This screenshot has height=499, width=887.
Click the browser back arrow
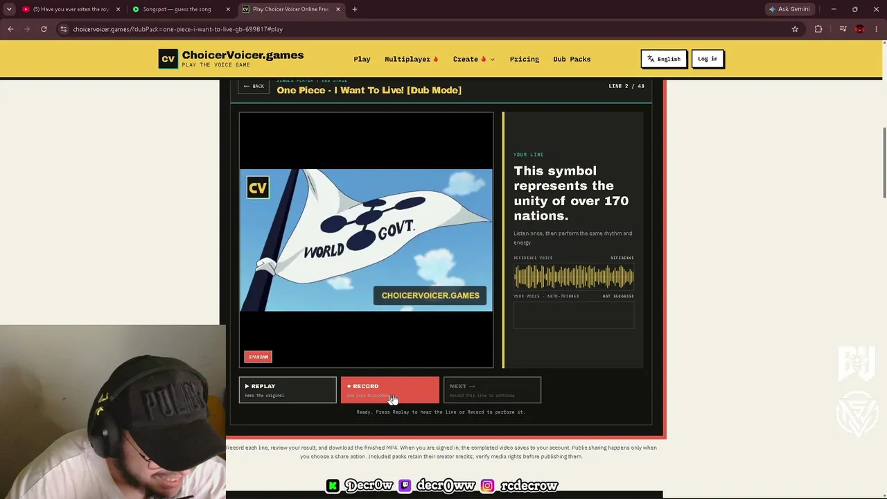coord(10,29)
